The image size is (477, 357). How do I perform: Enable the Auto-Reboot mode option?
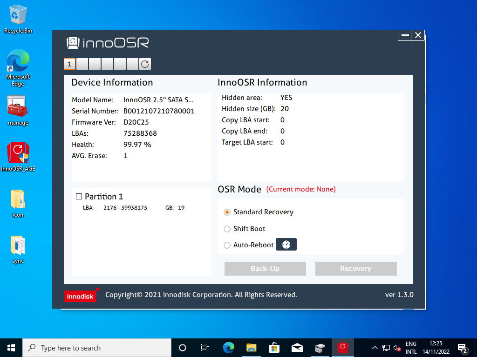pyautogui.click(x=227, y=245)
